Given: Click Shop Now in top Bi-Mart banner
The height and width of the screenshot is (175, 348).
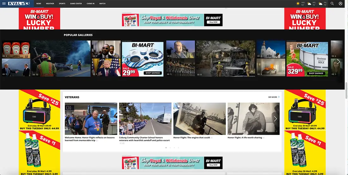Looking at the screenshot, I should [x=213, y=22].
